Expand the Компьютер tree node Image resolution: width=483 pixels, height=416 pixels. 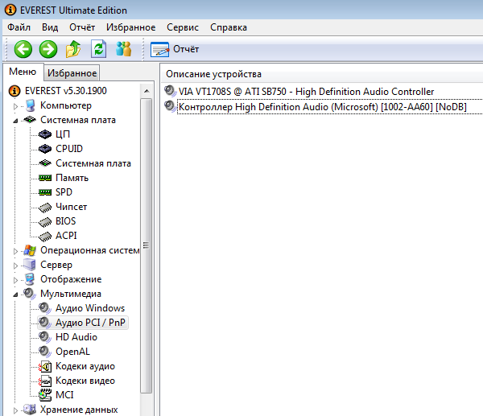click(15, 106)
